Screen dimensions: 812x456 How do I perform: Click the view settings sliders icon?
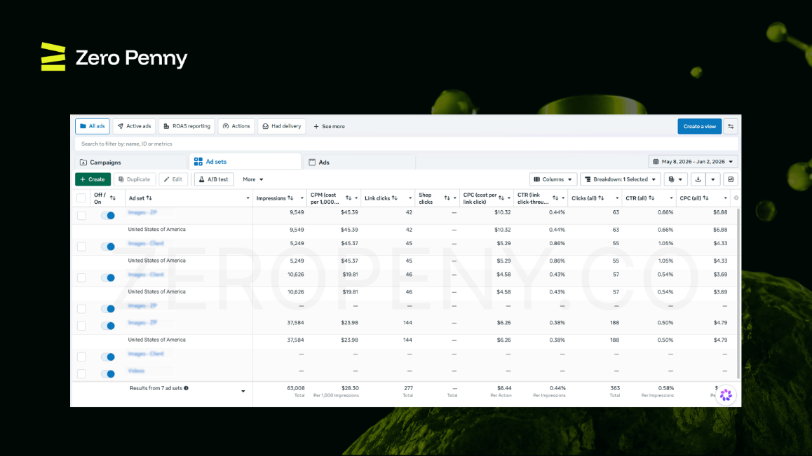pos(731,126)
